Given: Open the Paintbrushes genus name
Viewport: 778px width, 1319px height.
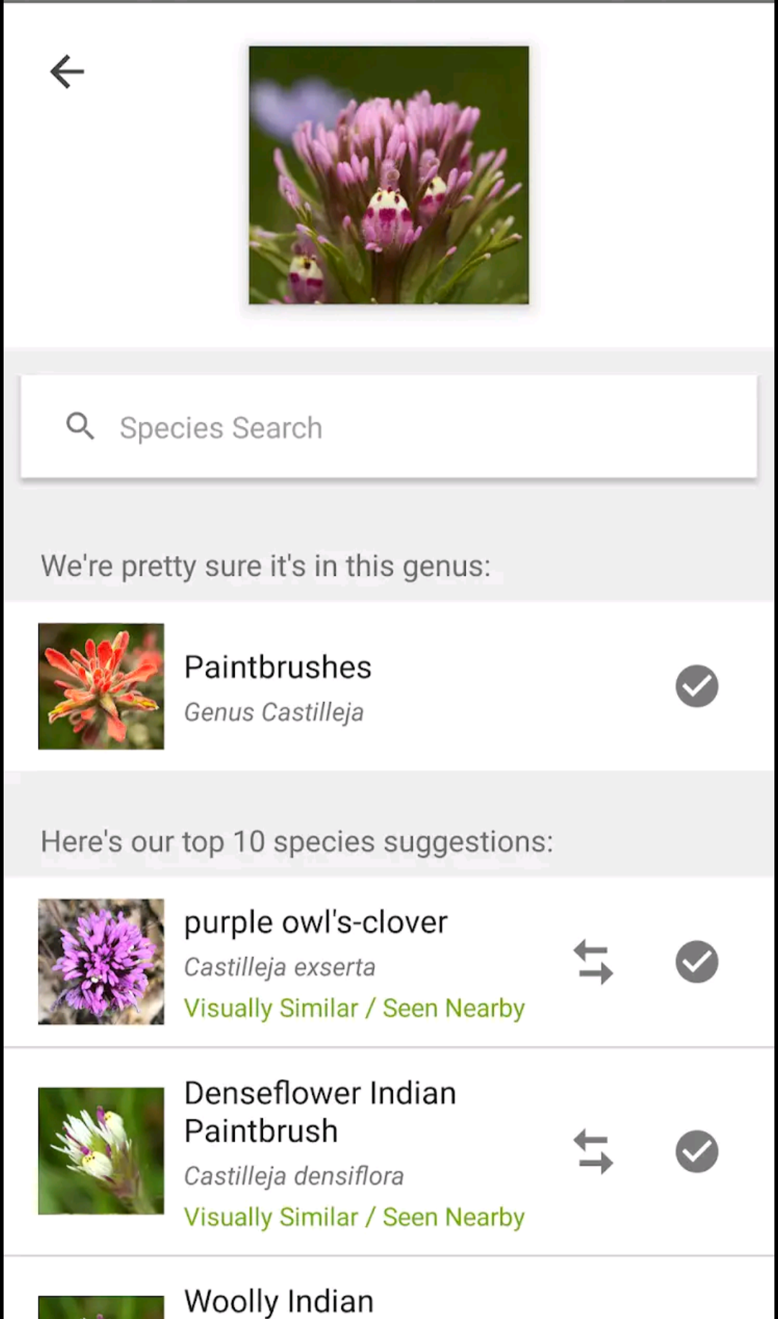Looking at the screenshot, I should pos(277,667).
